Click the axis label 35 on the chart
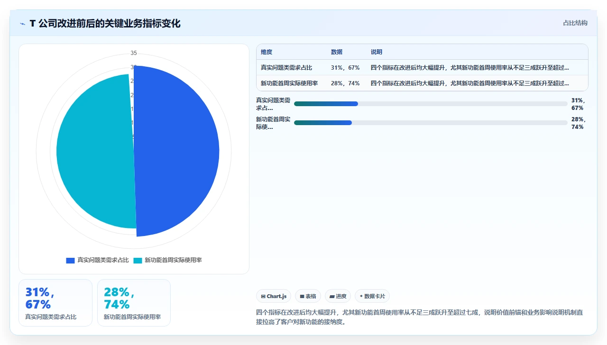The height and width of the screenshot is (345, 607). [x=134, y=53]
